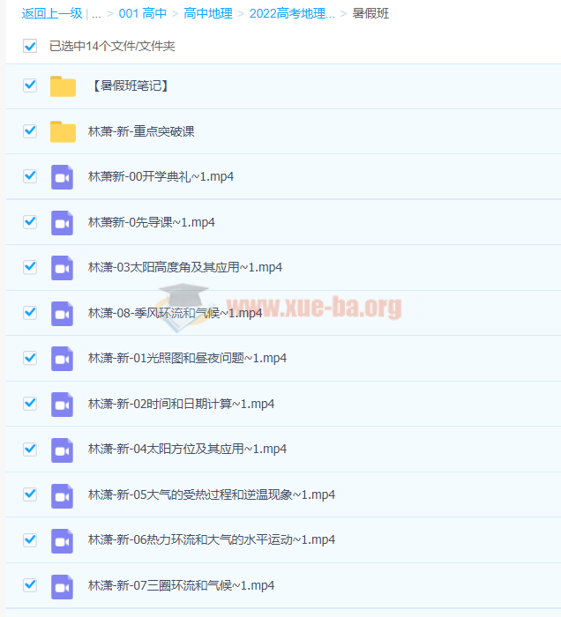Select file name 林潇新-0先导课~1.mp4

tap(152, 222)
